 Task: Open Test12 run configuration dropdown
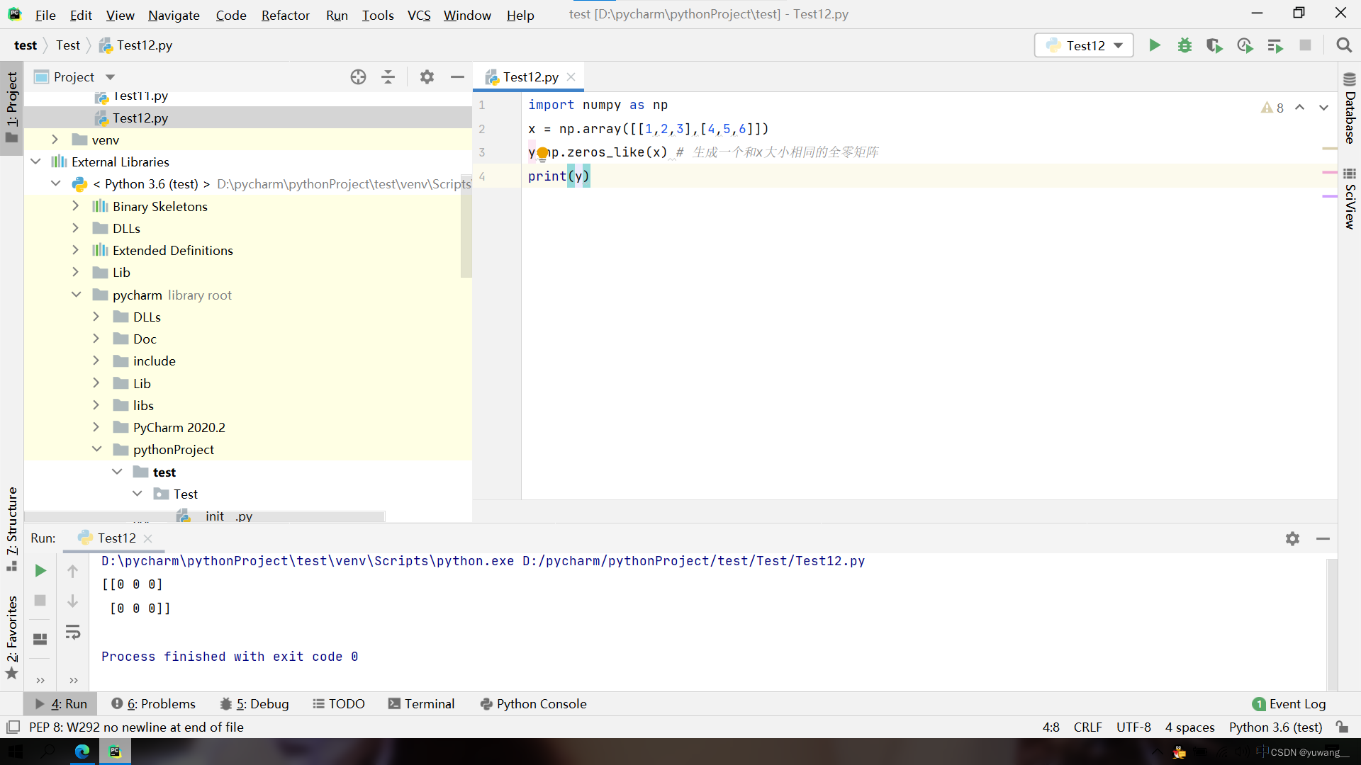pos(1084,45)
